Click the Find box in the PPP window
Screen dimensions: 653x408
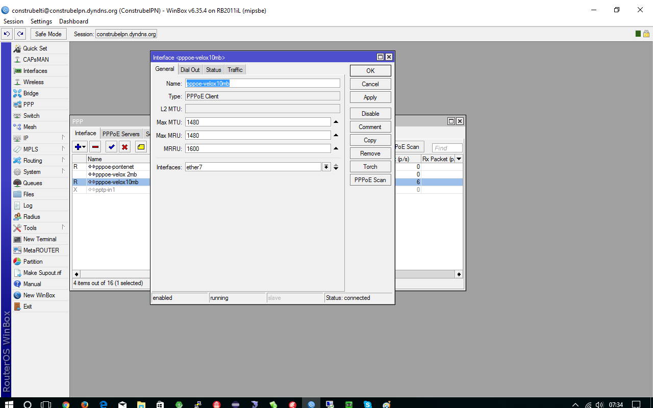[x=447, y=148]
